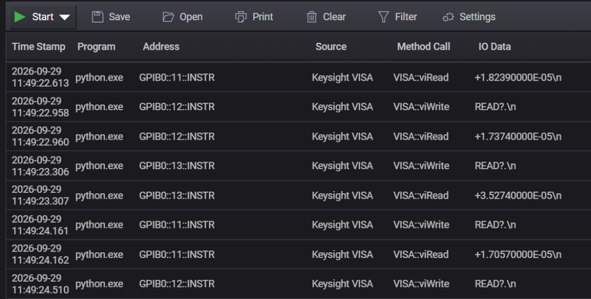The width and height of the screenshot is (591, 299).
Task: Select the 11:49:23.307 time stamp cell
Action: pyautogui.click(x=40, y=195)
